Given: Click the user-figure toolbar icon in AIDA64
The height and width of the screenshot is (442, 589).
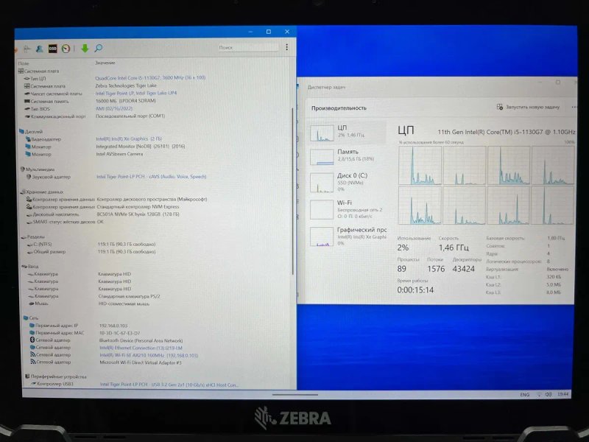Looking at the screenshot, I should pos(39,49).
